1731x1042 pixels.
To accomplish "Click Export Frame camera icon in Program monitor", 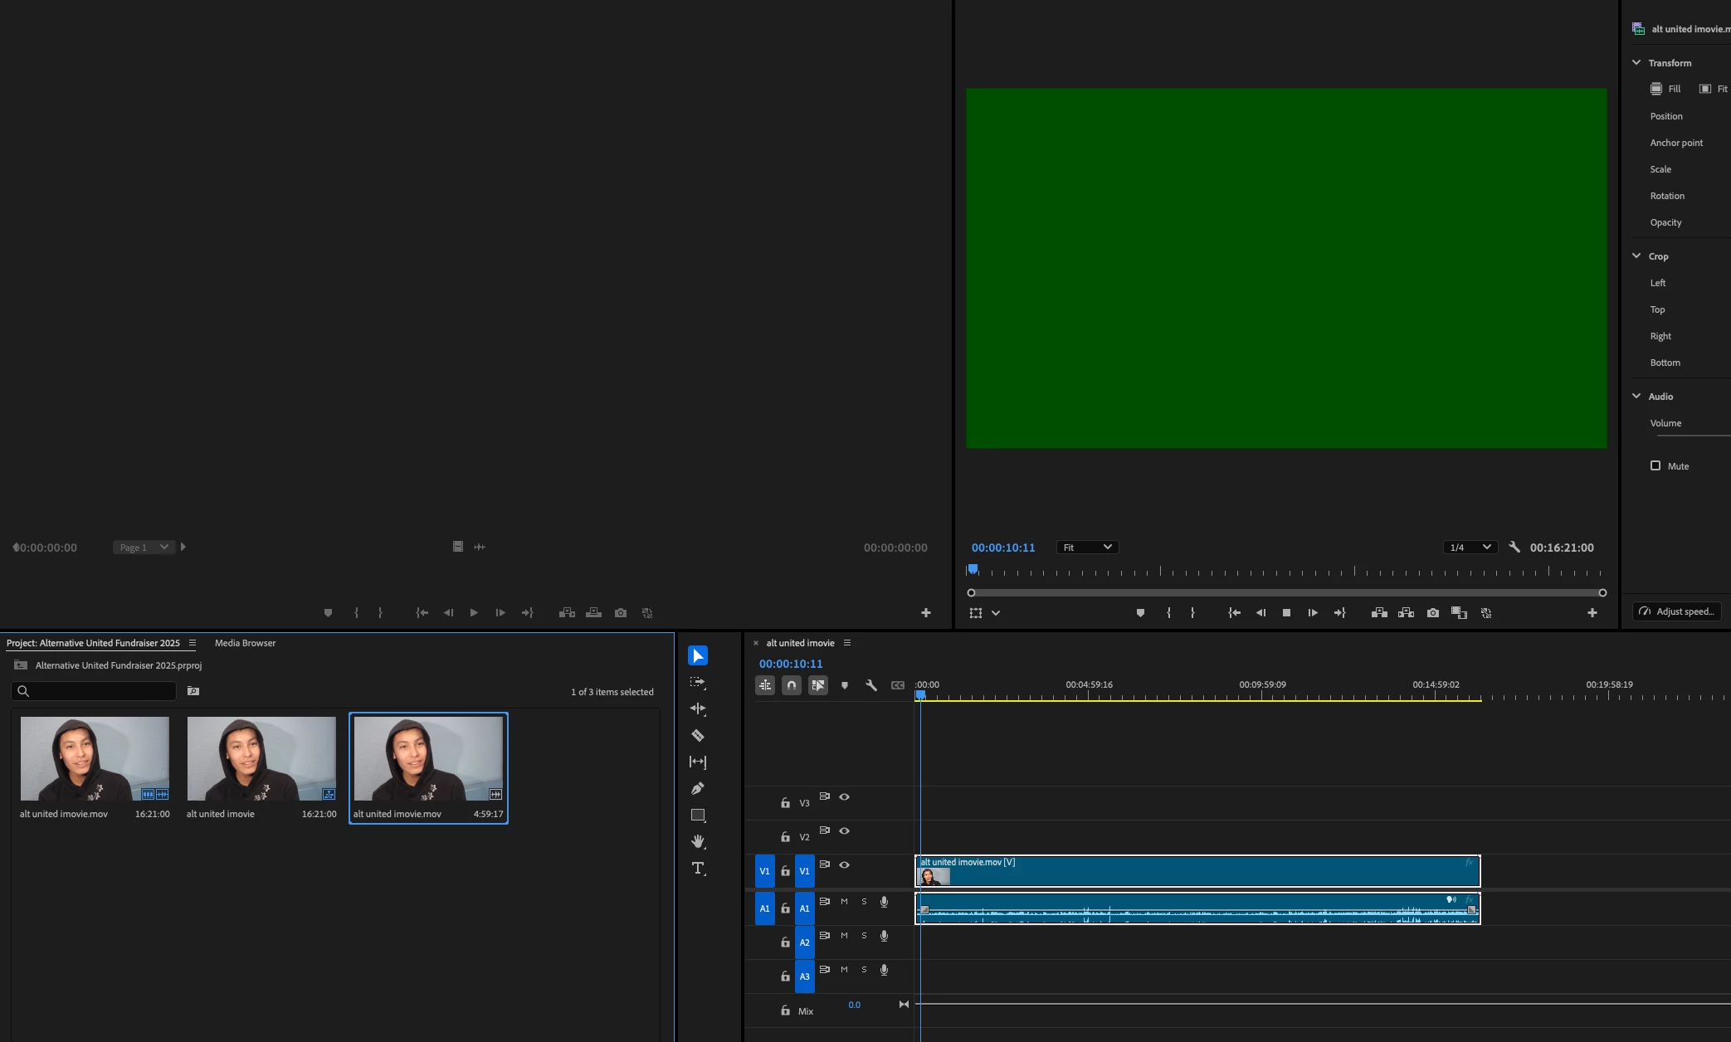I will (x=1433, y=613).
